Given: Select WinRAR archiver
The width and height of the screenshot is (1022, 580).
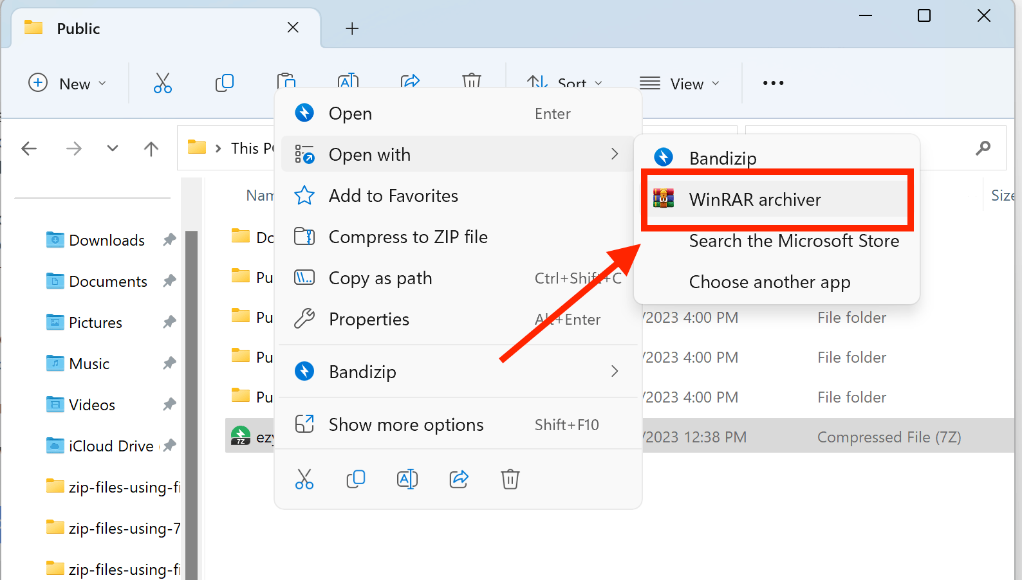Looking at the screenshot, I should tap(777, 199).
